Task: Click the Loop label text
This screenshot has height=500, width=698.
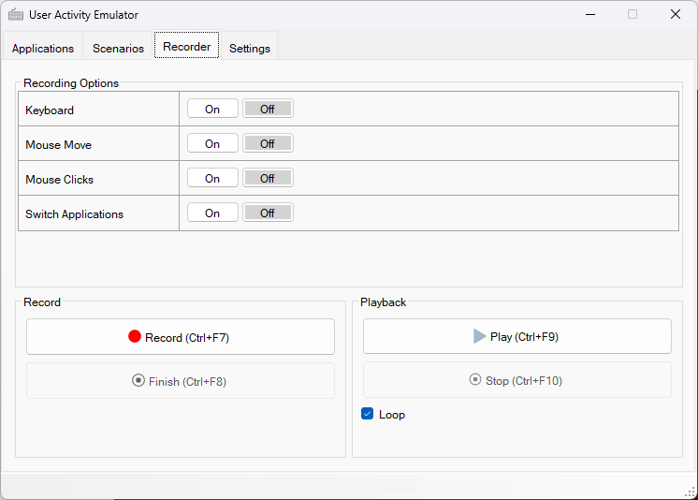Action: tap(392, 415)
